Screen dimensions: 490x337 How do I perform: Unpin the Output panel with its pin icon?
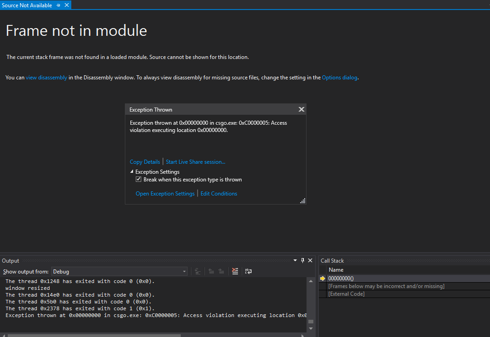point(302,260)
